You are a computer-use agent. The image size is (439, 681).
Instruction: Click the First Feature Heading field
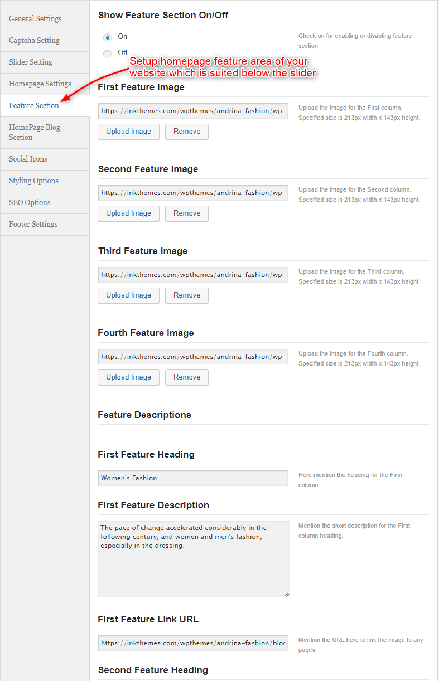tap(193, 478)
